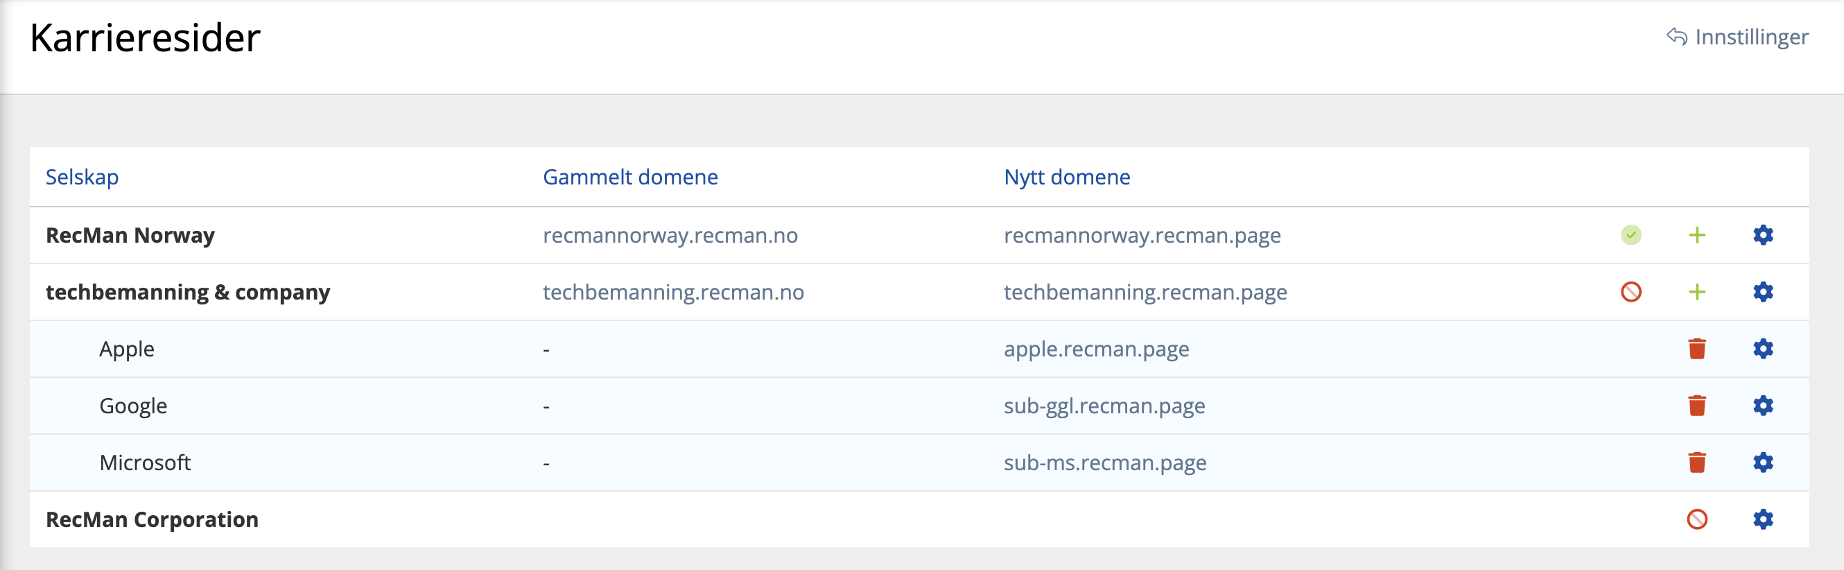Screen dimensions: 1844x570
Task: Delete the Apple career page
Action: pyautogui.click(x=1696, y=349)
